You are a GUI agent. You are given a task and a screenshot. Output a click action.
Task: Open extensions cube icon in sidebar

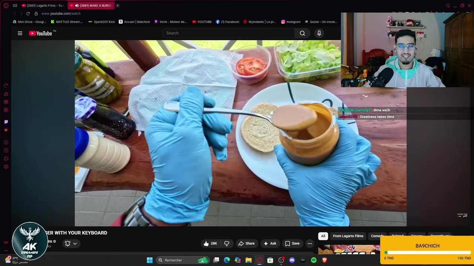tap(6, 158)
